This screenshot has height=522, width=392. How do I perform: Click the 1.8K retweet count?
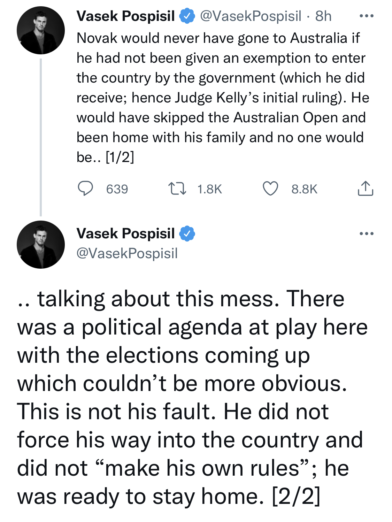pyautogui.click(x=209, y=189)
